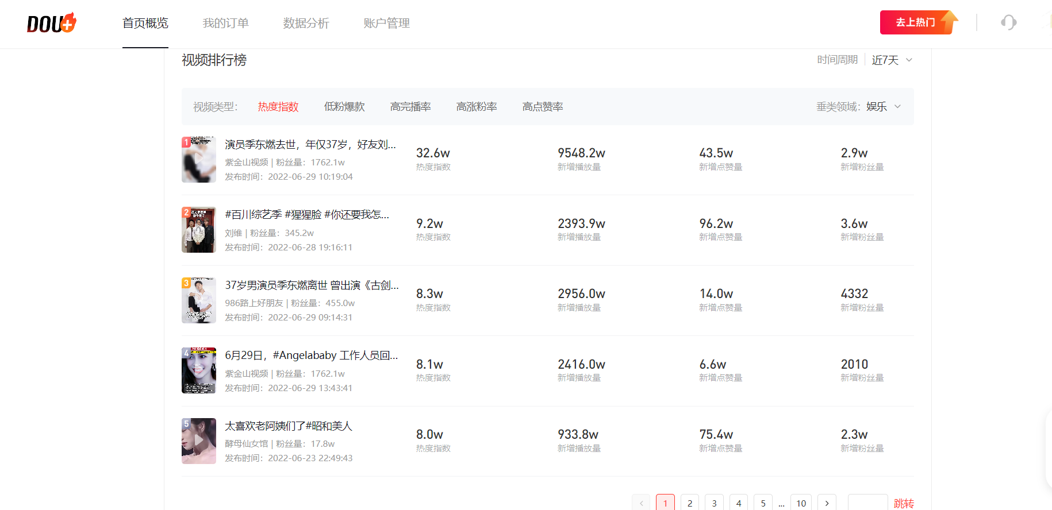Image resolution: width=1052 pixels, height=510 pixels.
Task: Select 高完播率 video type filter
Action: pos(410,106)
